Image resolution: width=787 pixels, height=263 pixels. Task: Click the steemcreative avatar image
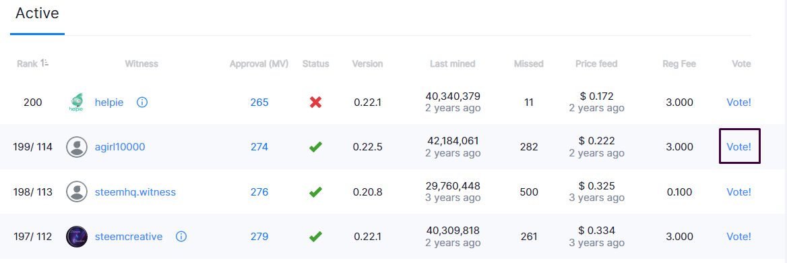[77, 237]
